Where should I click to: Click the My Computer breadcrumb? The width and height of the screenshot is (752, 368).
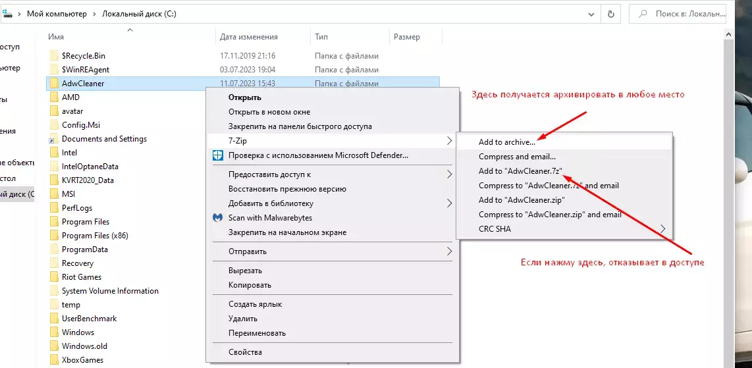point(57,14)
